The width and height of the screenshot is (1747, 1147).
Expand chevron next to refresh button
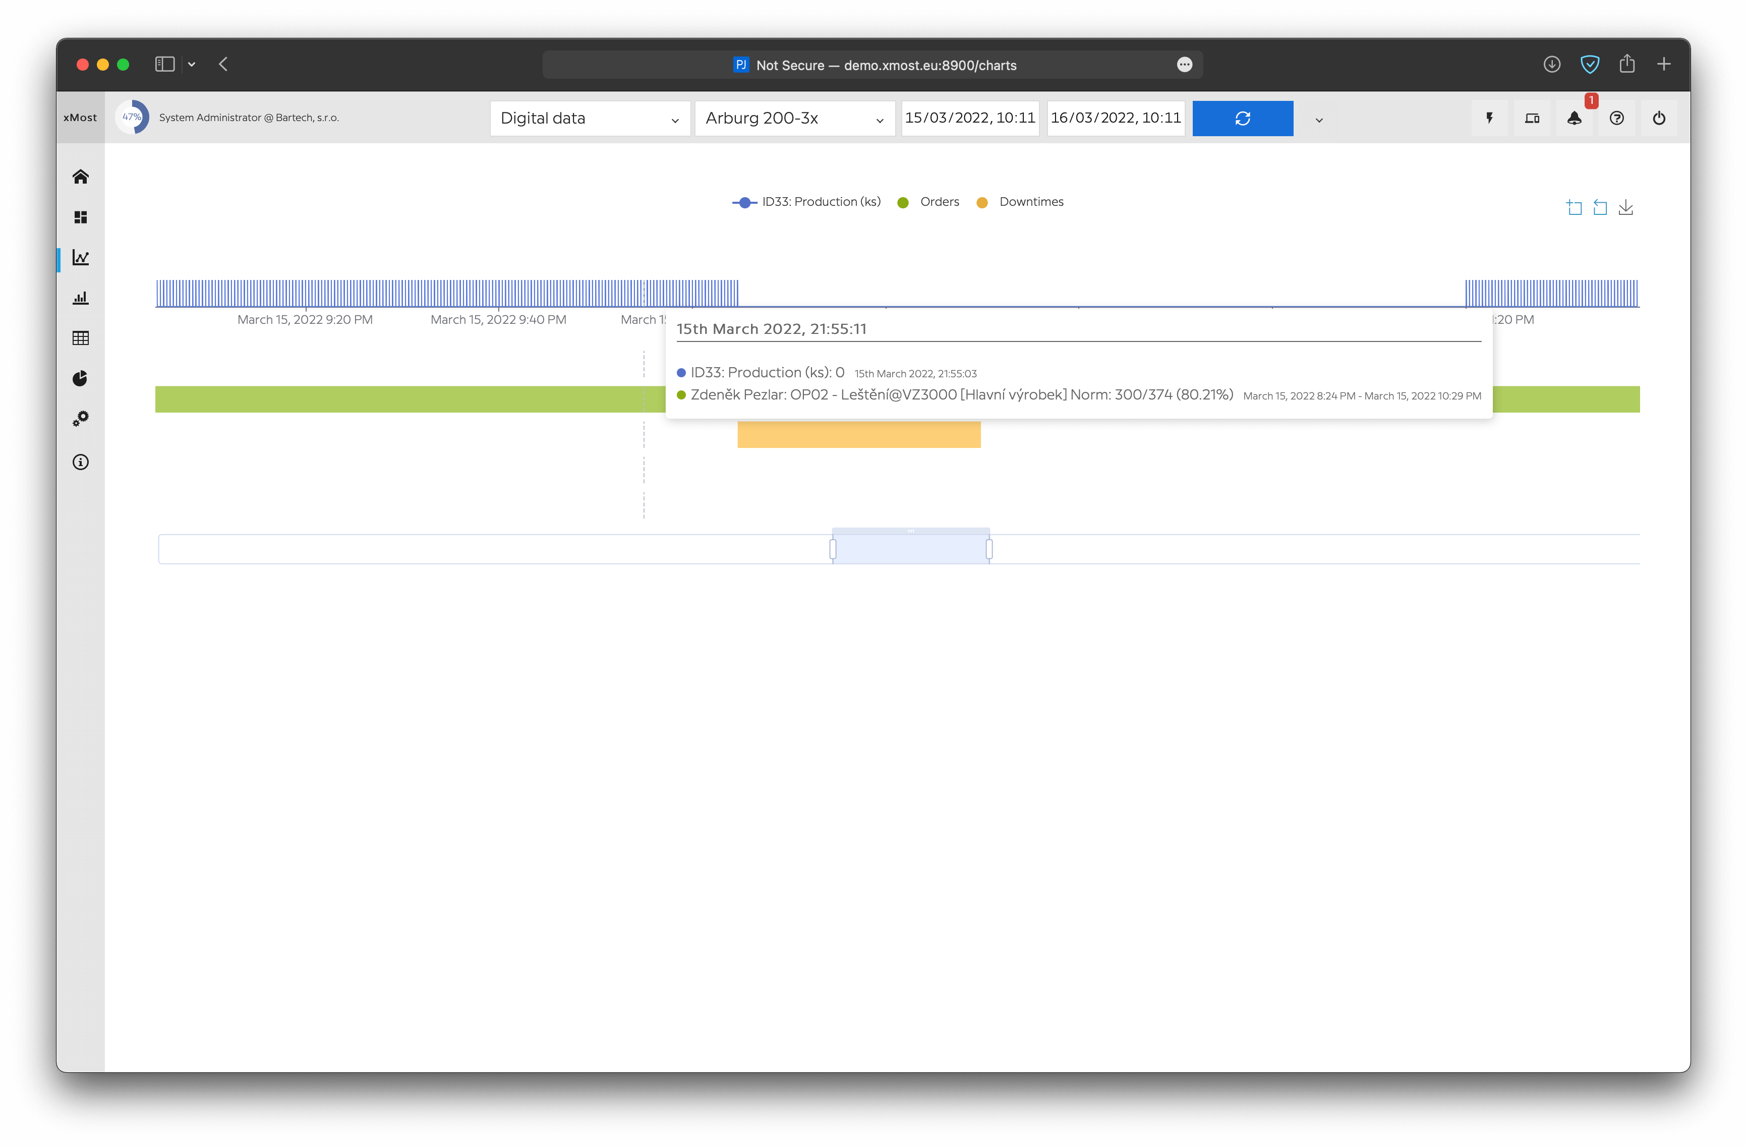click(x=1318, y=120)
